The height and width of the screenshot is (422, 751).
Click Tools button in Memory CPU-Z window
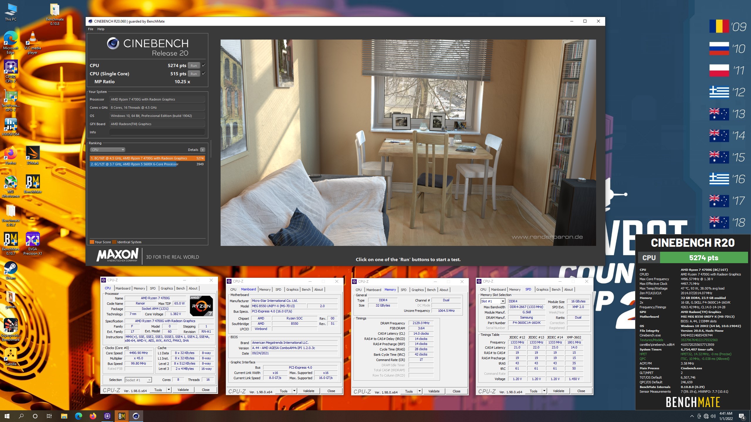(x=409, y=391)
